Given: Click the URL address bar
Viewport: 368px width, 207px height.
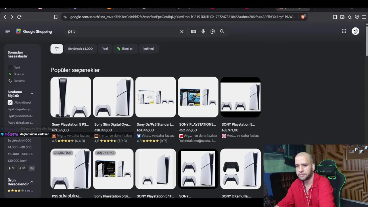Looking at the screenshot, I should click(x=183, y=17).
